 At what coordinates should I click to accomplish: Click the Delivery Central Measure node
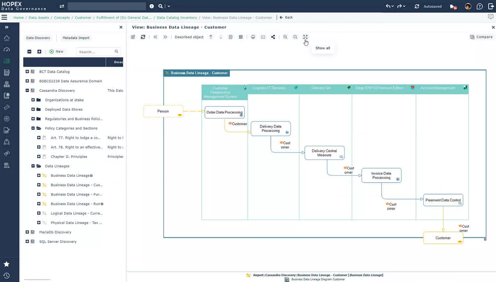[x=324, y=153]
